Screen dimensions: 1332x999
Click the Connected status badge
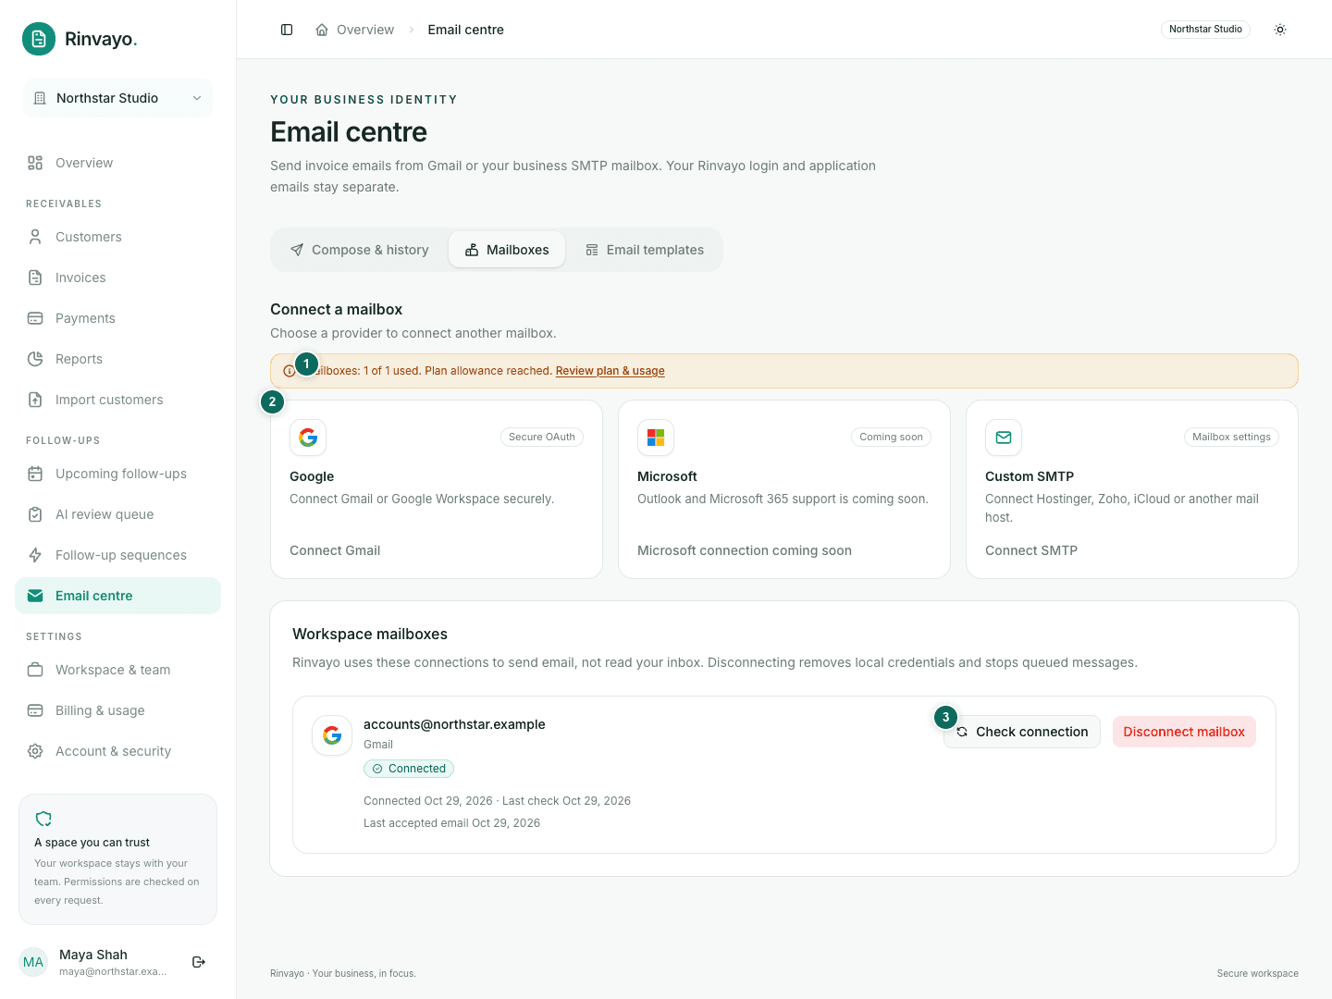click(409, 769)
